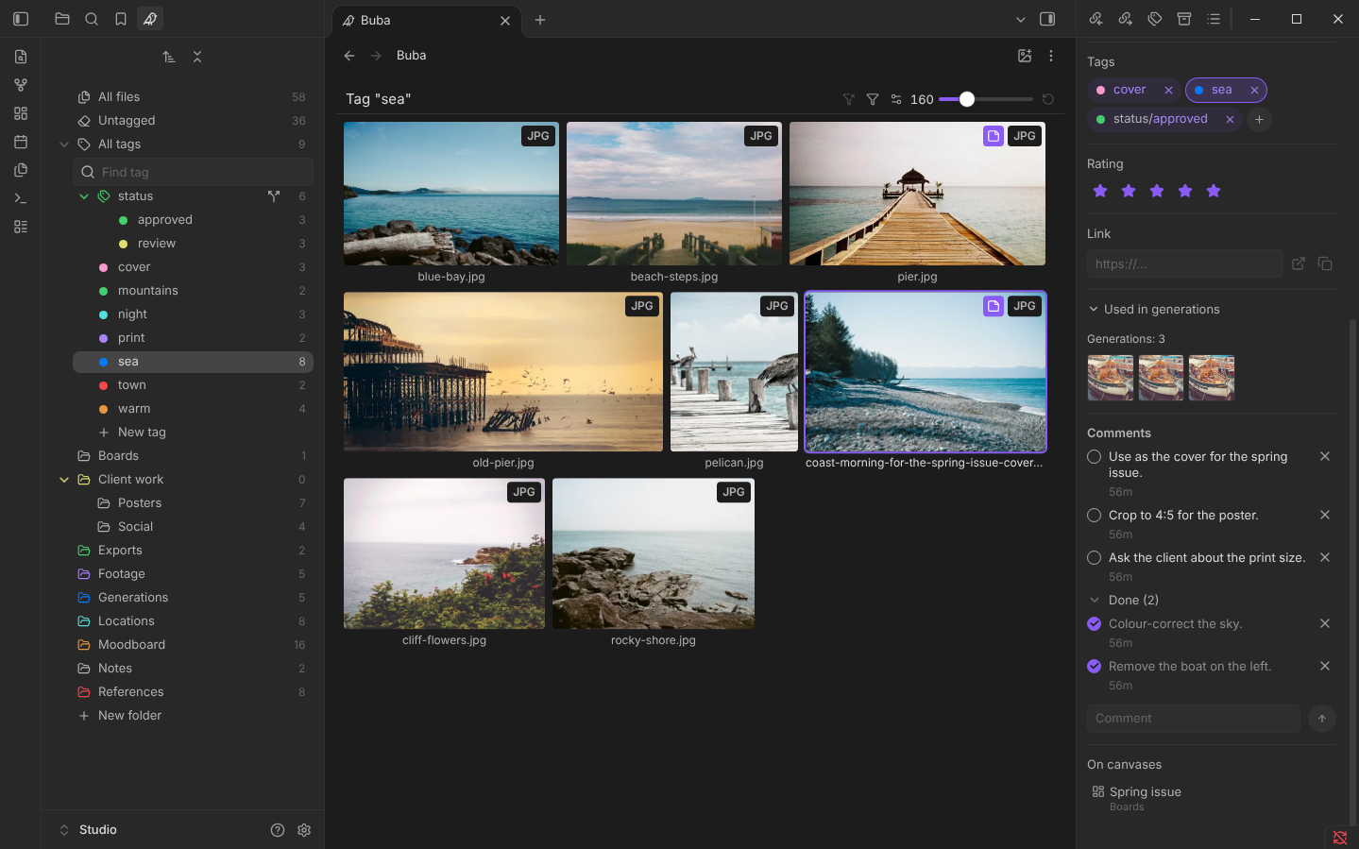Viewport: 1359px width, 849px height.
Task: Switch to the Buba tab
Action: click(425, 20)
